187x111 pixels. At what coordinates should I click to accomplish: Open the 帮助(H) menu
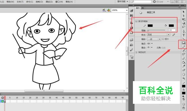pos(69,2)
